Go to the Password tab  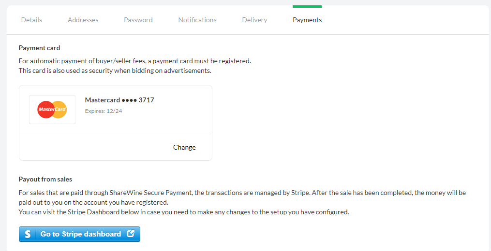coord(138,20)
